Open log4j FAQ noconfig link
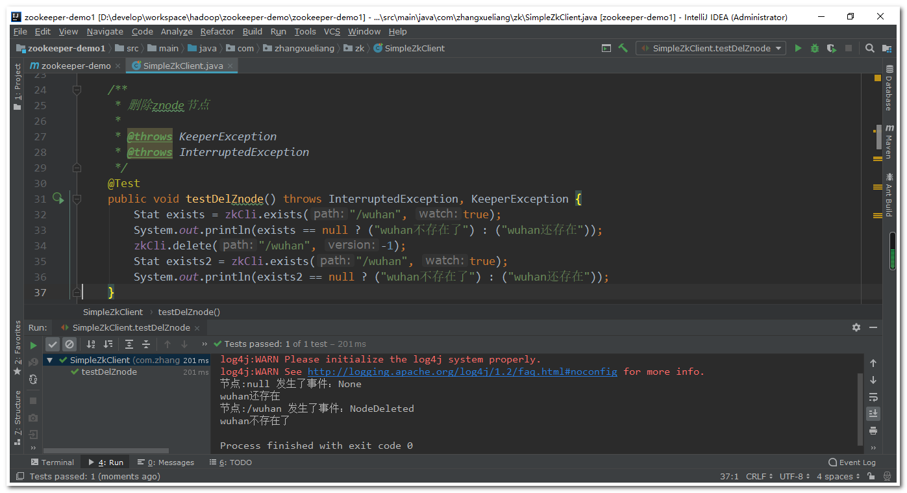The height and width of the screenshot is (493, 907). 462,372
